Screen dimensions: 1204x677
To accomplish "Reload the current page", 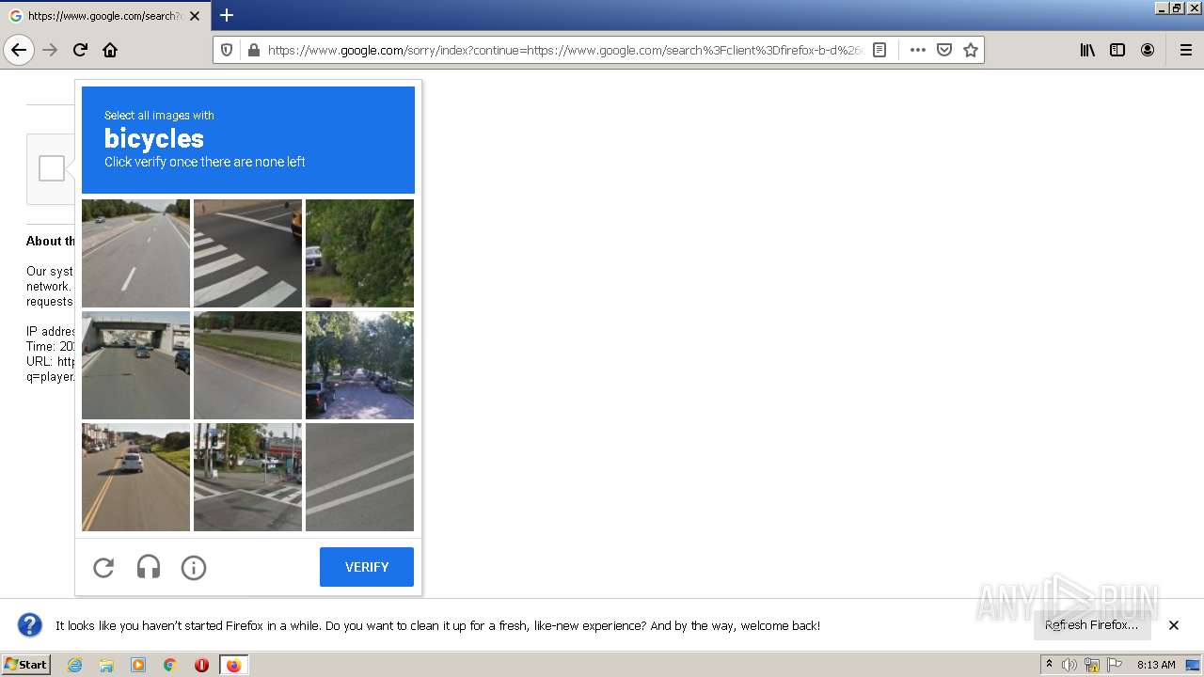I will [81, 50].
